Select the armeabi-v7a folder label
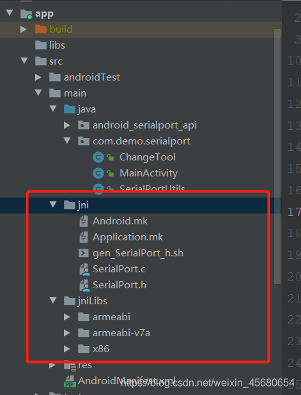The height and width of the screenshot is (395, 301). pyautogui.click(x=121, y=333)
